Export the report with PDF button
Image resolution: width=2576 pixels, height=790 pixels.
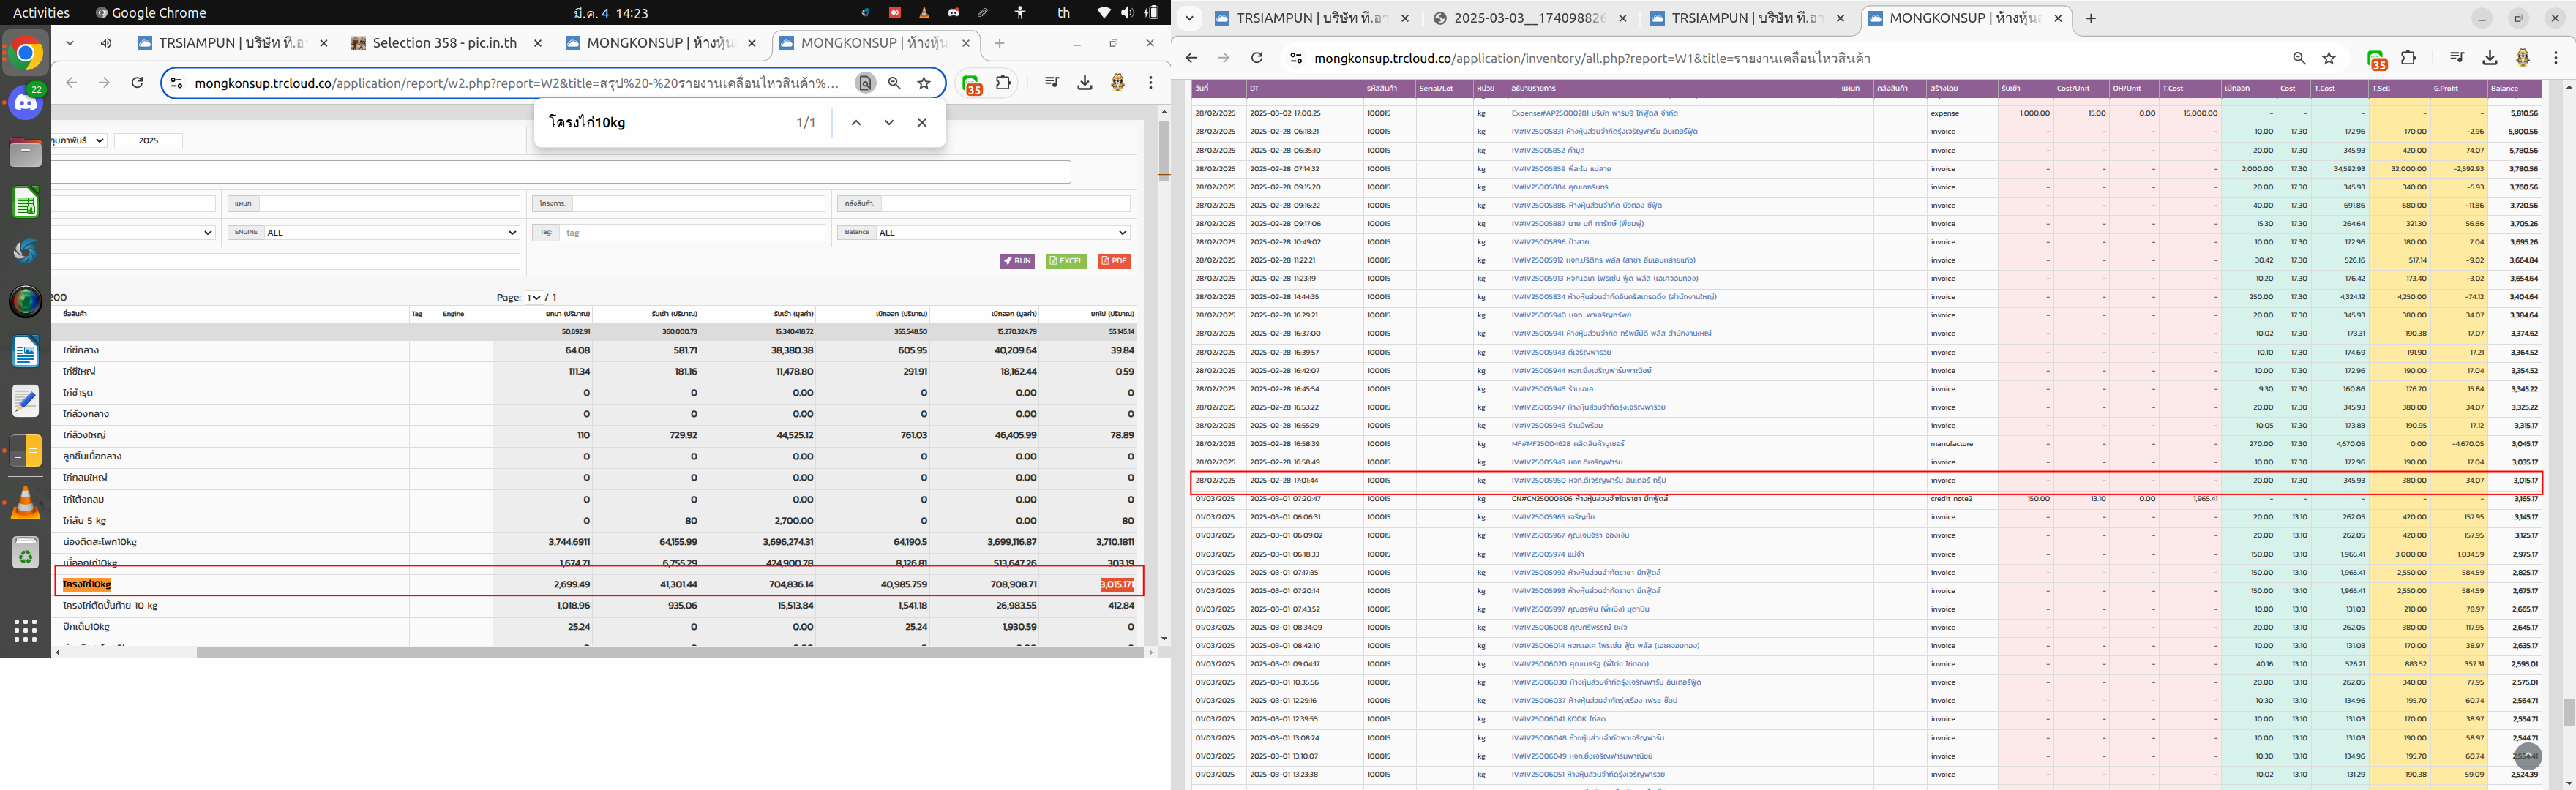pyautogui.click(x=1114, y=261)
